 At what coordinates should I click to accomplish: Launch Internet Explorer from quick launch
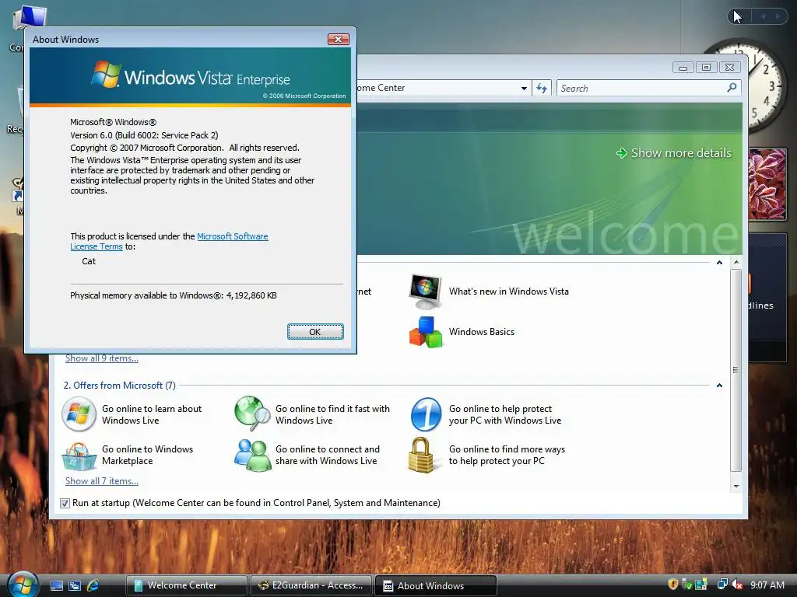pos(93,585)
